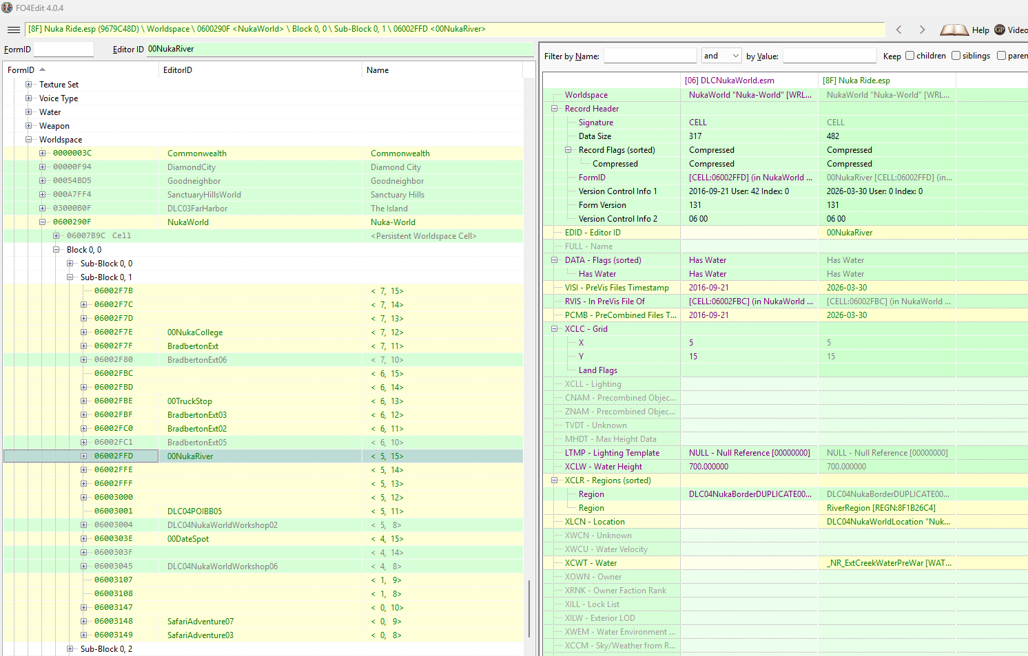Select the SafariAdventure07 cell record
Viewport: 1028px width, 656px height.
click(263, 622)
